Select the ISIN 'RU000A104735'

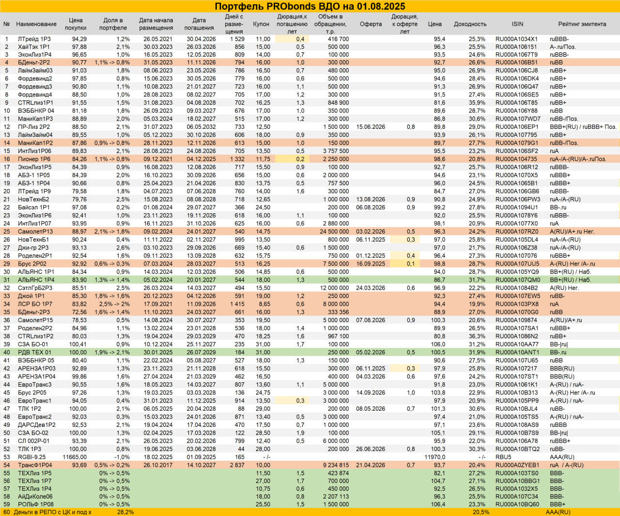[x=516, y=159]
